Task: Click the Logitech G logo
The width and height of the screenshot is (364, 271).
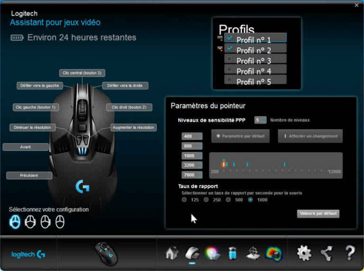Action: 28,254
